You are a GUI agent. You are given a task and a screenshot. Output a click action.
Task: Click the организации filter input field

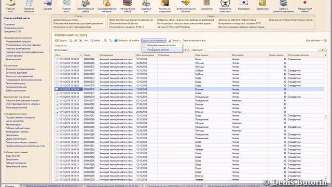coord(126,50)
